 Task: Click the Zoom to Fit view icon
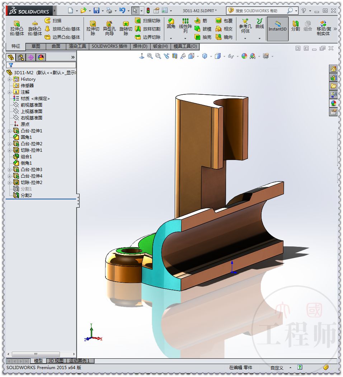[150, 56]
